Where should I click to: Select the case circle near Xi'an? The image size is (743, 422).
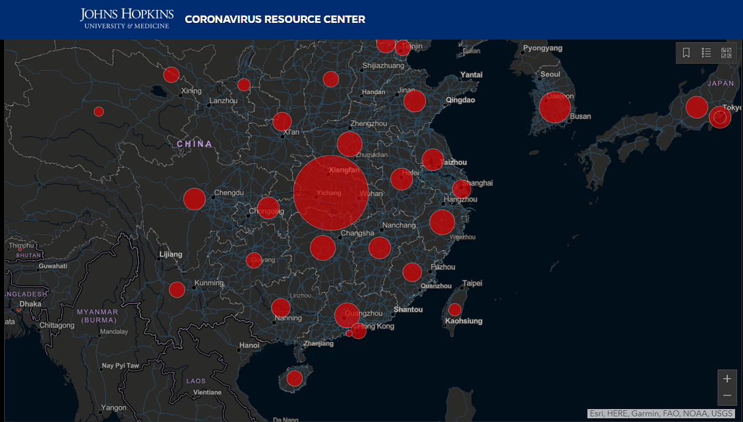coord(282,121)
